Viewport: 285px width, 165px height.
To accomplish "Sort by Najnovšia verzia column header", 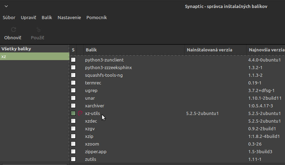I will point(266,50).
